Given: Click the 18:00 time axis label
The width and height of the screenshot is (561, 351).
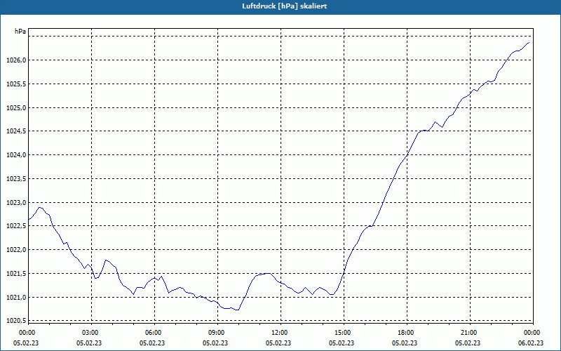Looking at the screenshot, I should point(405,333).
